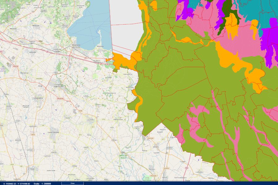
Task: Click the 5 km scale bar
Action: coord(73,183)
